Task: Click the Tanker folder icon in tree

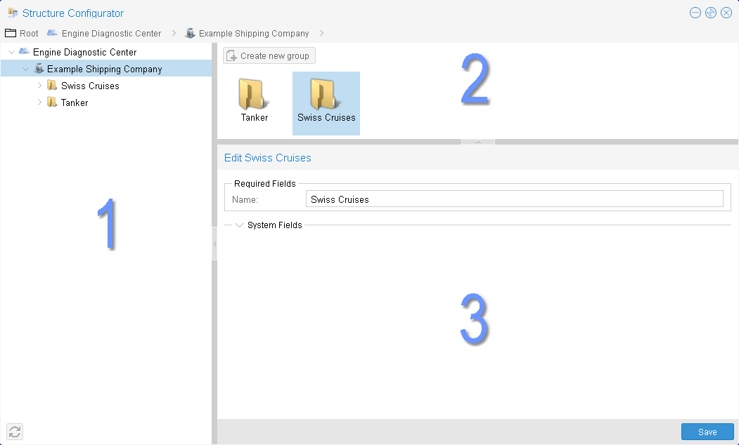Action: point(52,102)
